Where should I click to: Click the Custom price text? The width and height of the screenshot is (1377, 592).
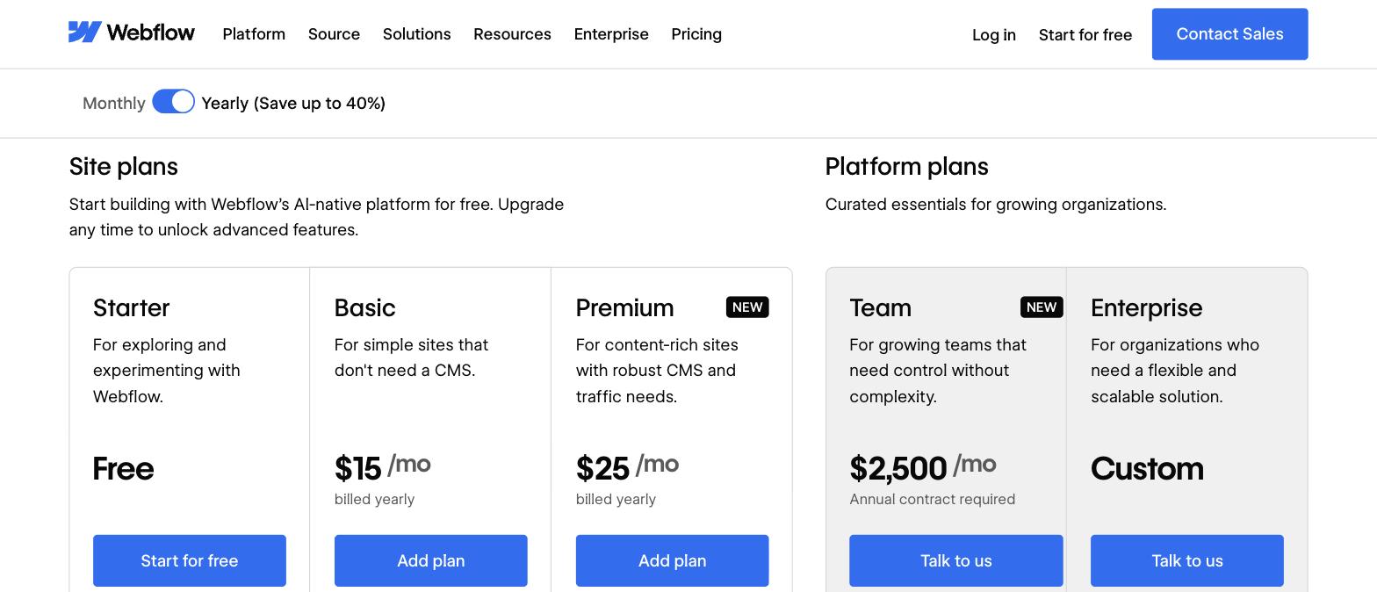[1147, 469]
